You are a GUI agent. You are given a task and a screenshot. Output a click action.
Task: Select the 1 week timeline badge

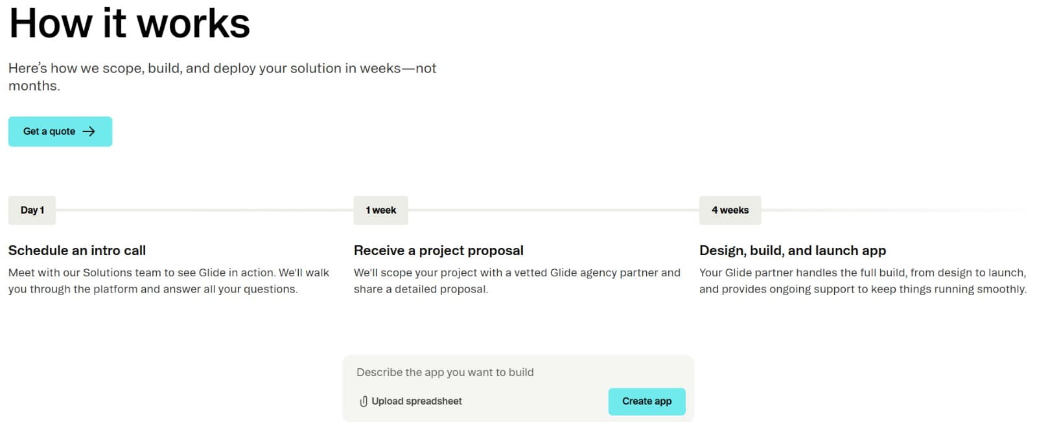[x=380, y=210]
